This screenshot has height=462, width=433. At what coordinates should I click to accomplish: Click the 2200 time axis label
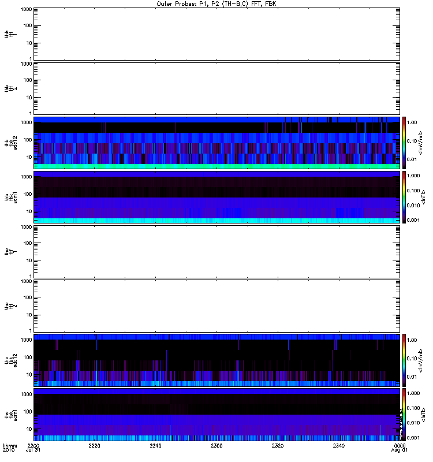point(33,445)
